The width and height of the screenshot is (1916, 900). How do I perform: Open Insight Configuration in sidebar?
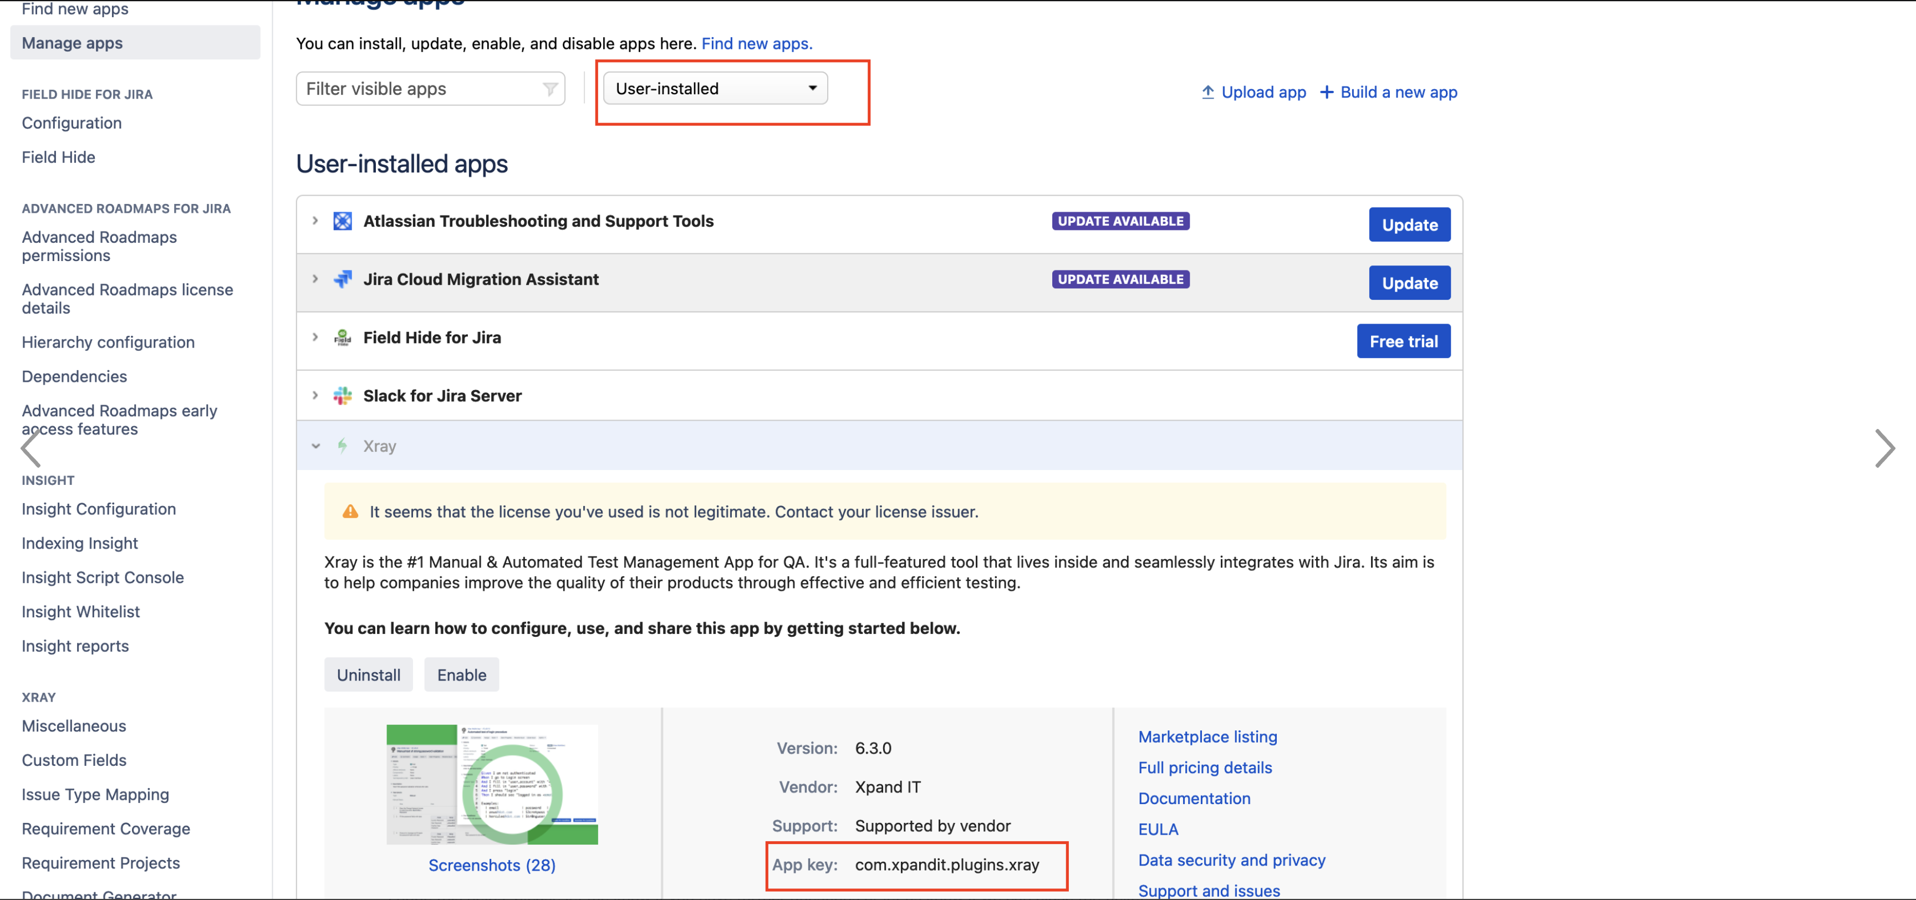[98, 509]
